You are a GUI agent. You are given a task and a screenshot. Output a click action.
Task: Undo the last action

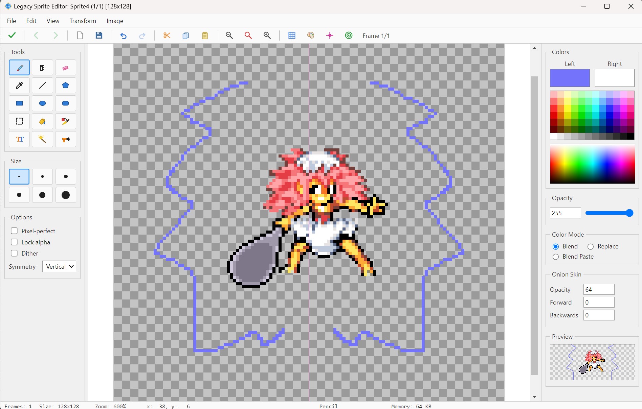124,35
